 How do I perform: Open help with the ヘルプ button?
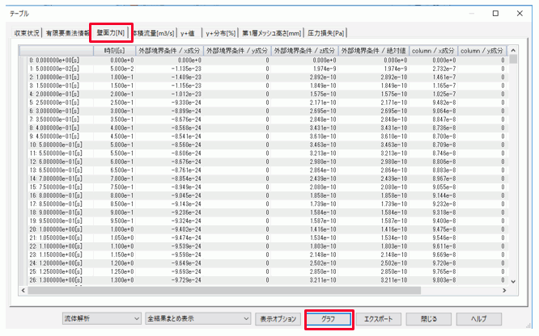(485, 319)
